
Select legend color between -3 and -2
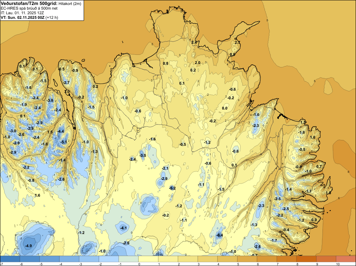pyautogui.click(x=89, y=259)
